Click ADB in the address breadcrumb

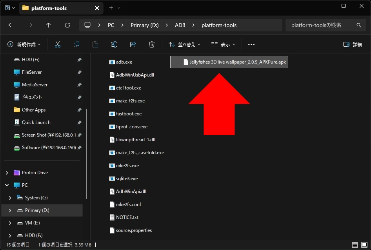[x=180, y=25]
